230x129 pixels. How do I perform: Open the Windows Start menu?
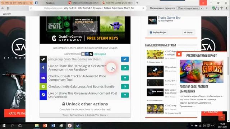click(x=4, y=126)
